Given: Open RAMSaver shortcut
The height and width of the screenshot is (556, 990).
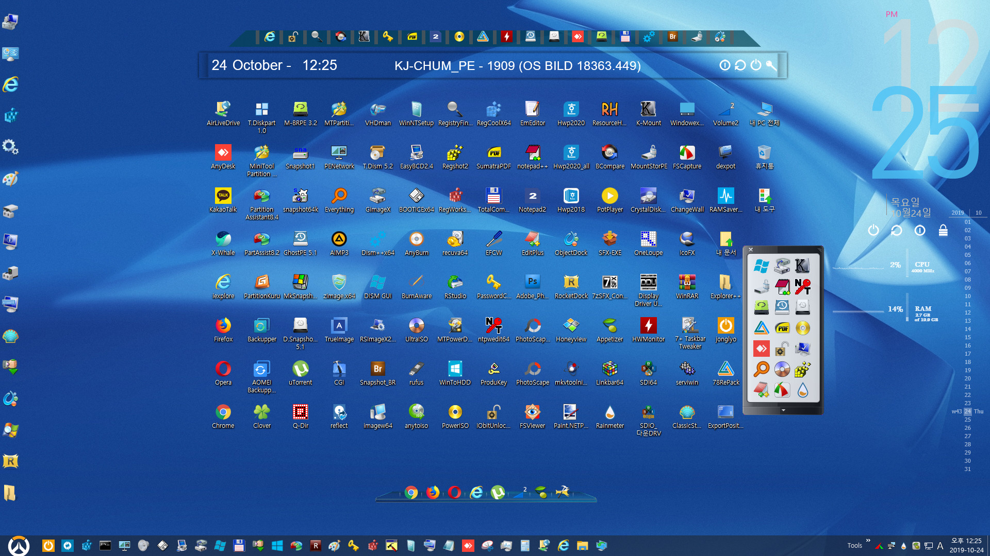Looking at the screenshot, I should point(725,200).
